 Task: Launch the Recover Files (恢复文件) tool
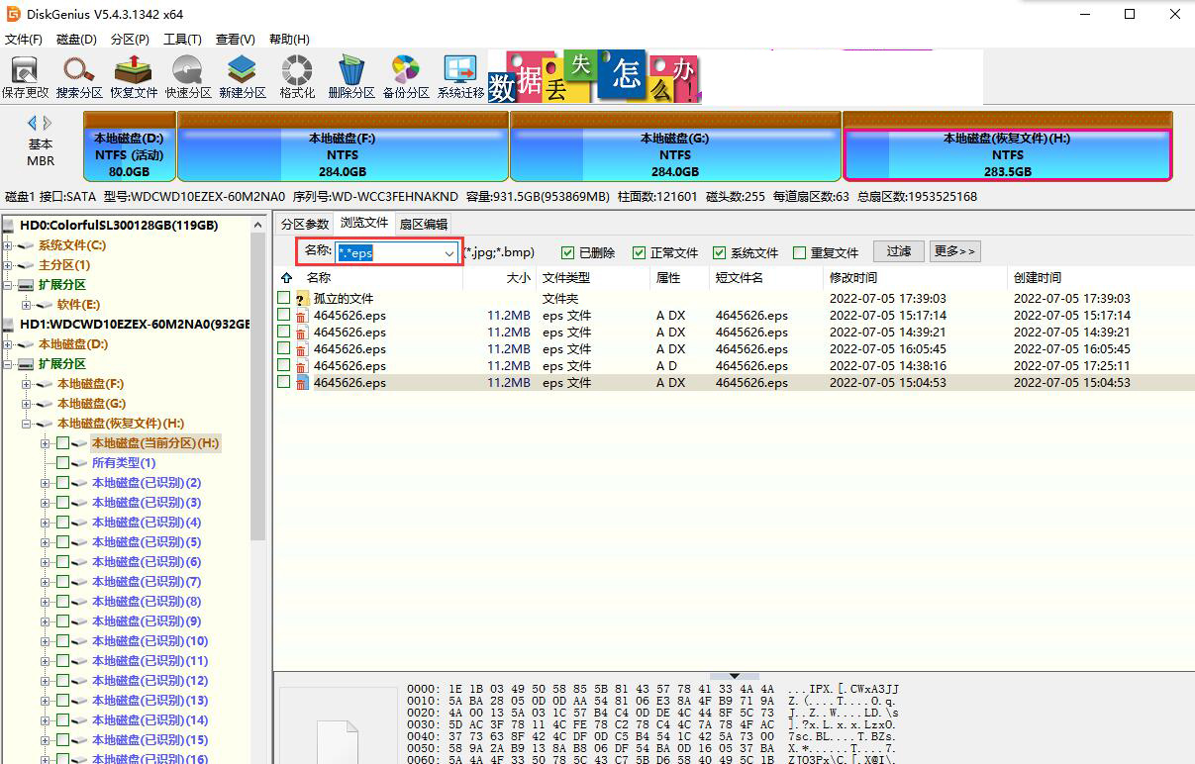coord(133,77)
